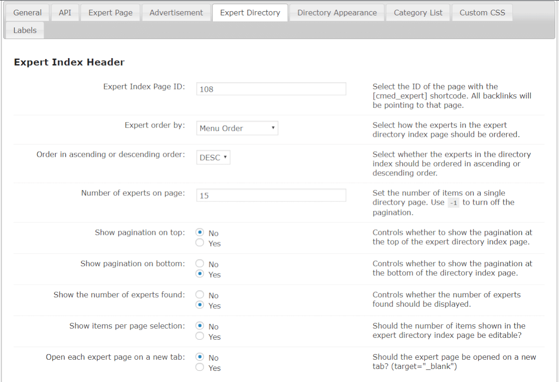Open the Expert order by dropdown
Viewport: 559px width, 382px height.
[237, 128]
